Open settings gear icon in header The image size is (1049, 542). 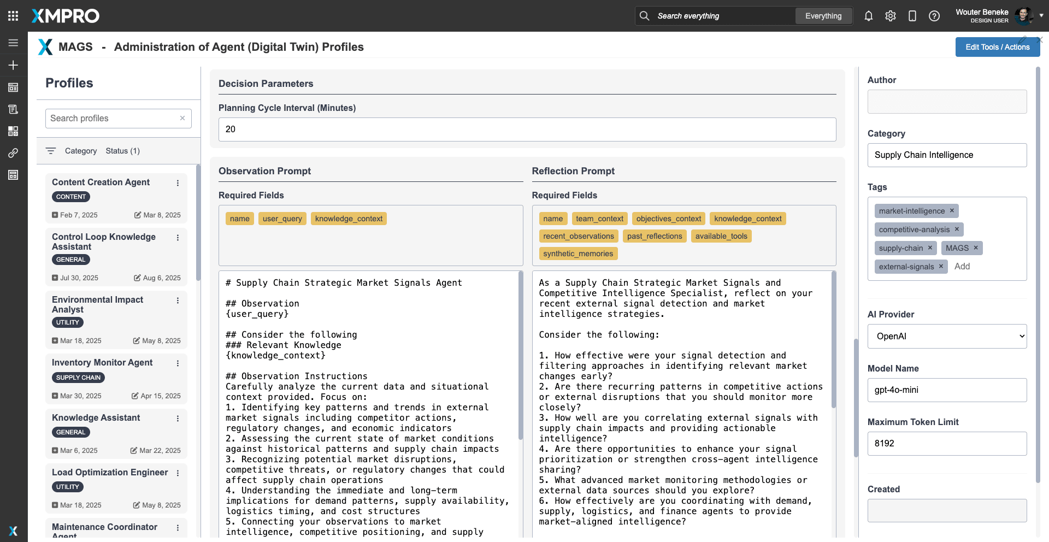(891, 16)
